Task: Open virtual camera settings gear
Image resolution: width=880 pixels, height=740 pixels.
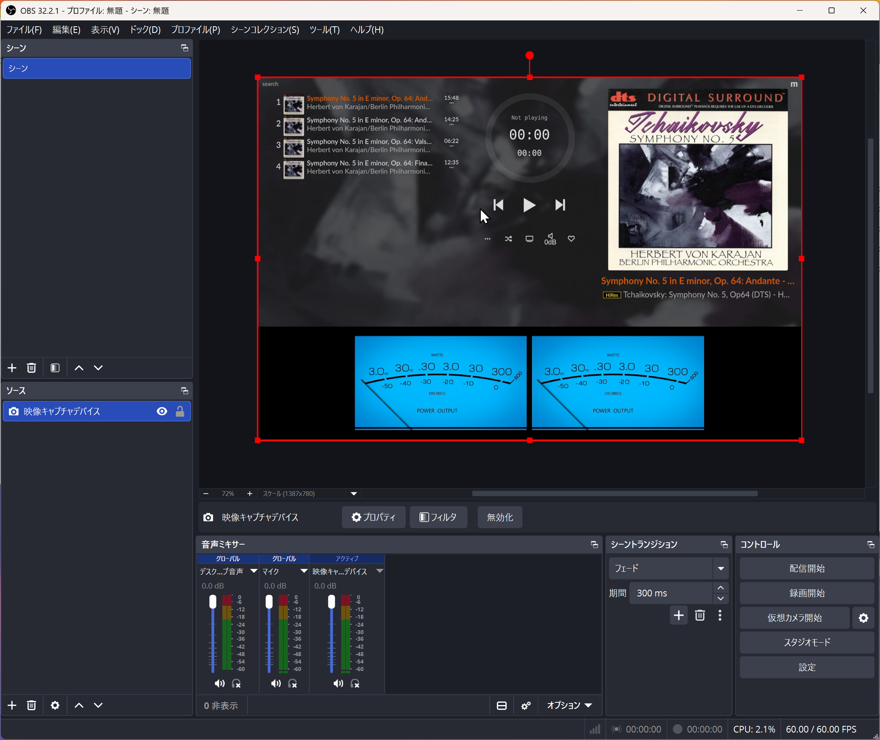Action: (863, 618)
